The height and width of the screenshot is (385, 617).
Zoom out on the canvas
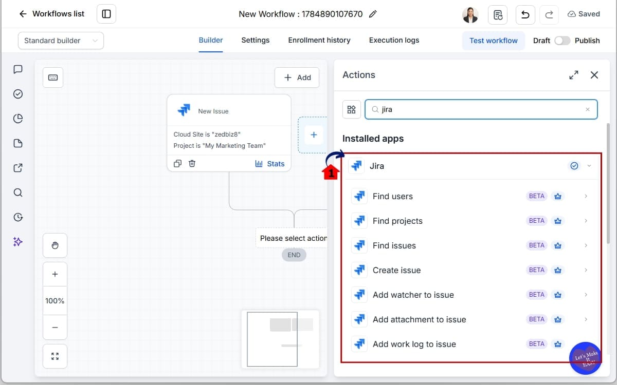[x=55, y=328]
